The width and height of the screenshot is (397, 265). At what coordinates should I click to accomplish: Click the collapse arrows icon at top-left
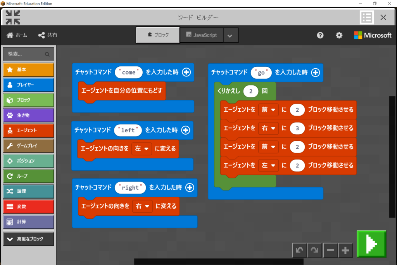point(13,17)
